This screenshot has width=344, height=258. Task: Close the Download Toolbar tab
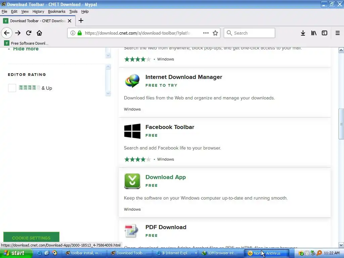point(70,21)
